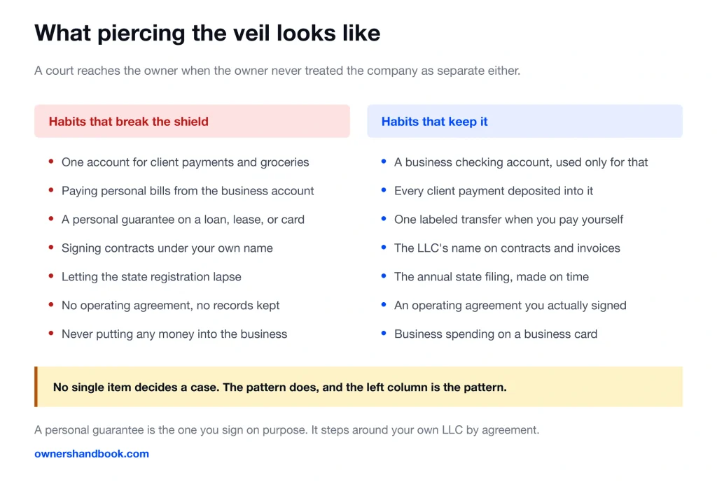This screenshot has width=717, height=484.
Task: Click 'One labeled transfer when you pay yourself'
Action: click(x=508, y=220)
